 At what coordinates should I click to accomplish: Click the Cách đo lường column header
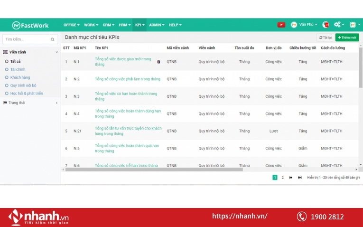pos(333,48)
